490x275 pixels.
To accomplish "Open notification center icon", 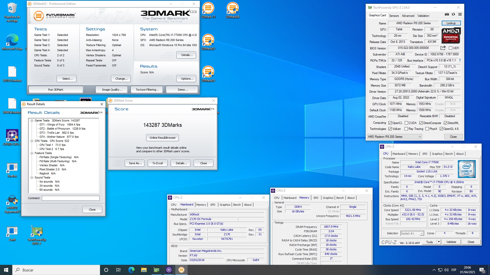I will click(x=482, y=270).
